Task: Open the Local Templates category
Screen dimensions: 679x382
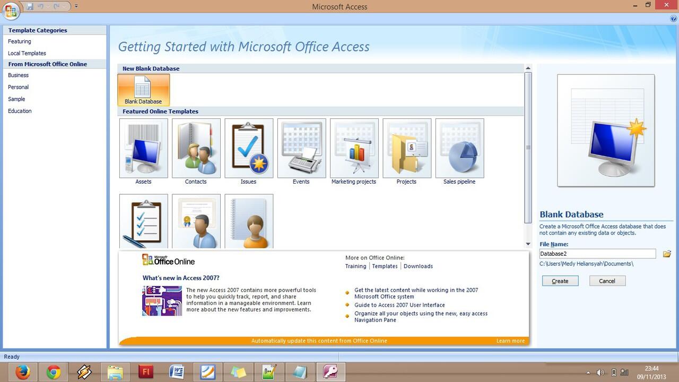Action: pyautogui.click(x=27, y=53)
